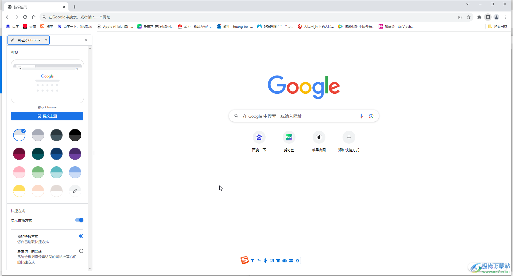Image resolution: width=513 pixels, height=276 pixels.
Task: Select 最常访问的网站 radio option
Action: (x=81, y=251)
